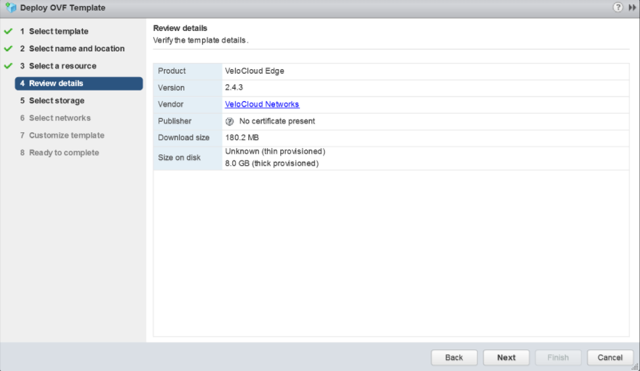Click the double-arrow expand icon in title bar
Screen dimensions: 640x371
(x=632, y=8)
